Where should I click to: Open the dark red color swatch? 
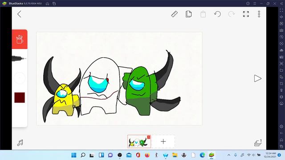coord(20,98)
